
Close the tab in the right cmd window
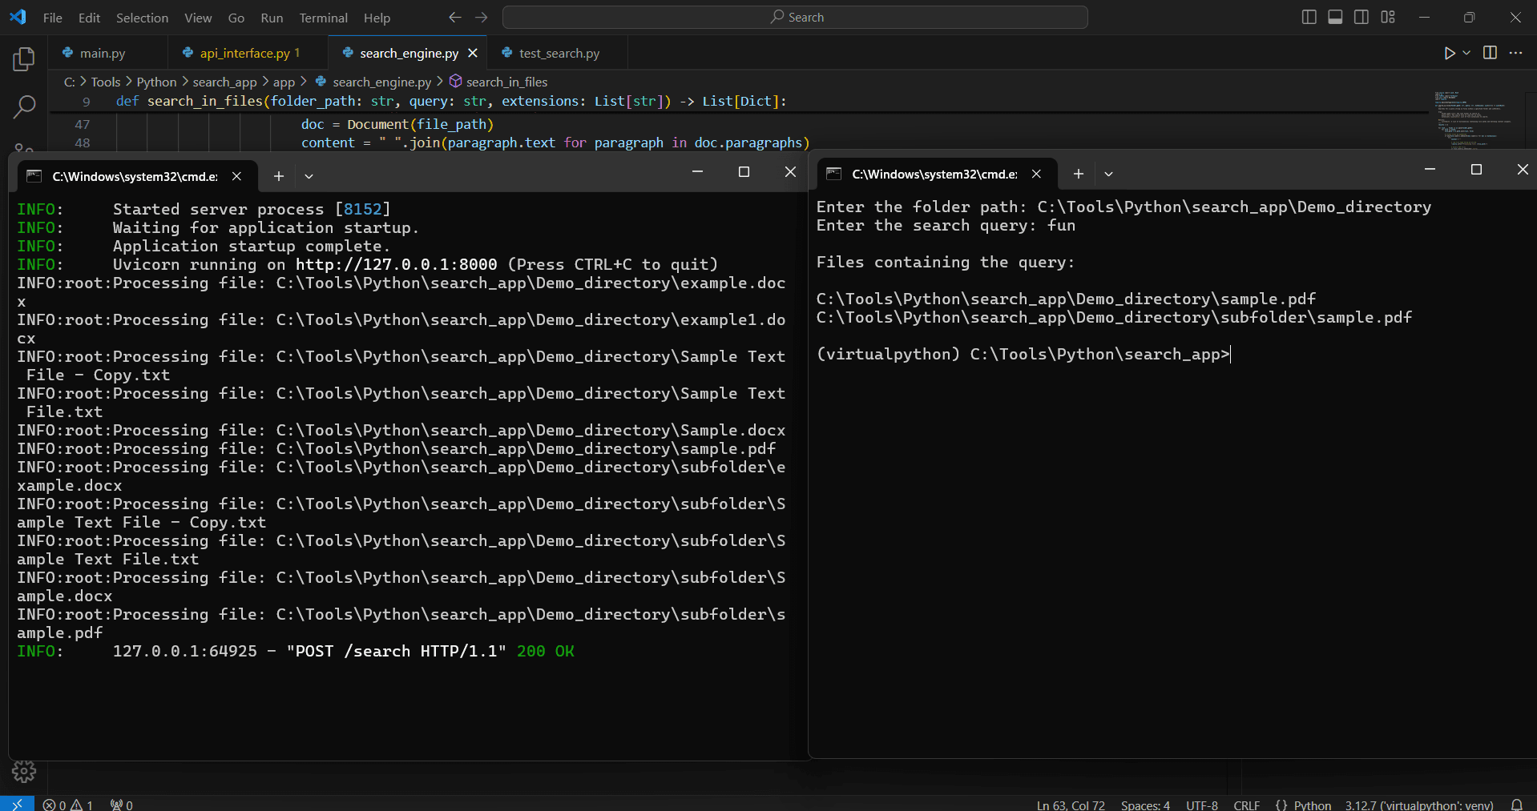1036,174
